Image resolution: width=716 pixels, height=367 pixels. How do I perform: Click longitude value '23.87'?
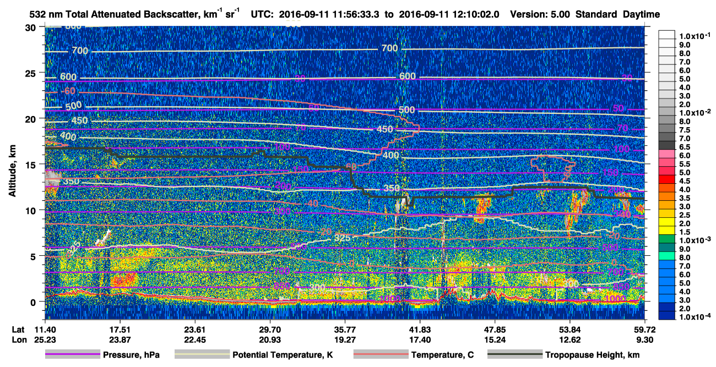(x=120, y=340)
